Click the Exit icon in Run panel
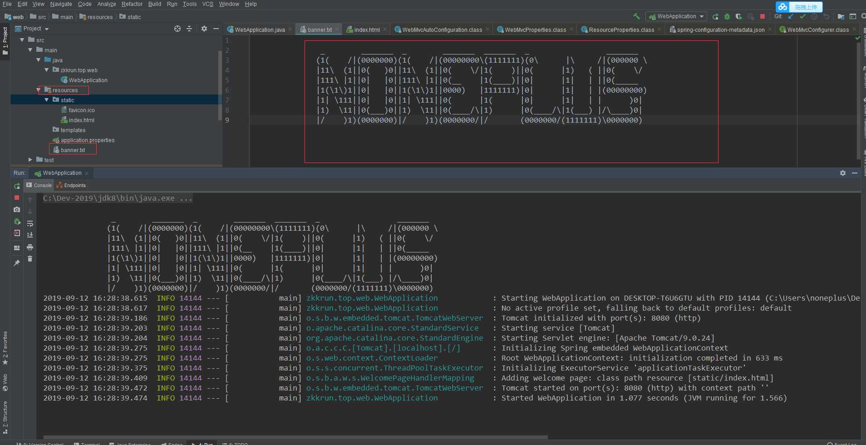Viewport: 866px width, 445px height. [17, 233]
